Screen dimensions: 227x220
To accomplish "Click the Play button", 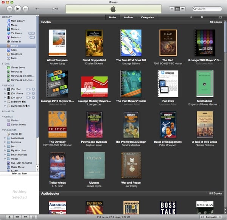I will (17, 9).
